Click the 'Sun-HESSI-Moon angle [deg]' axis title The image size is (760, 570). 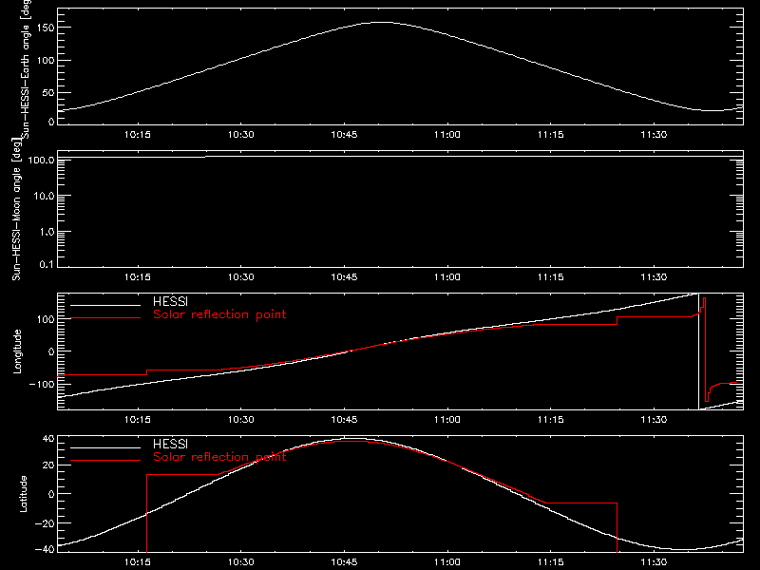click(16, 209)
